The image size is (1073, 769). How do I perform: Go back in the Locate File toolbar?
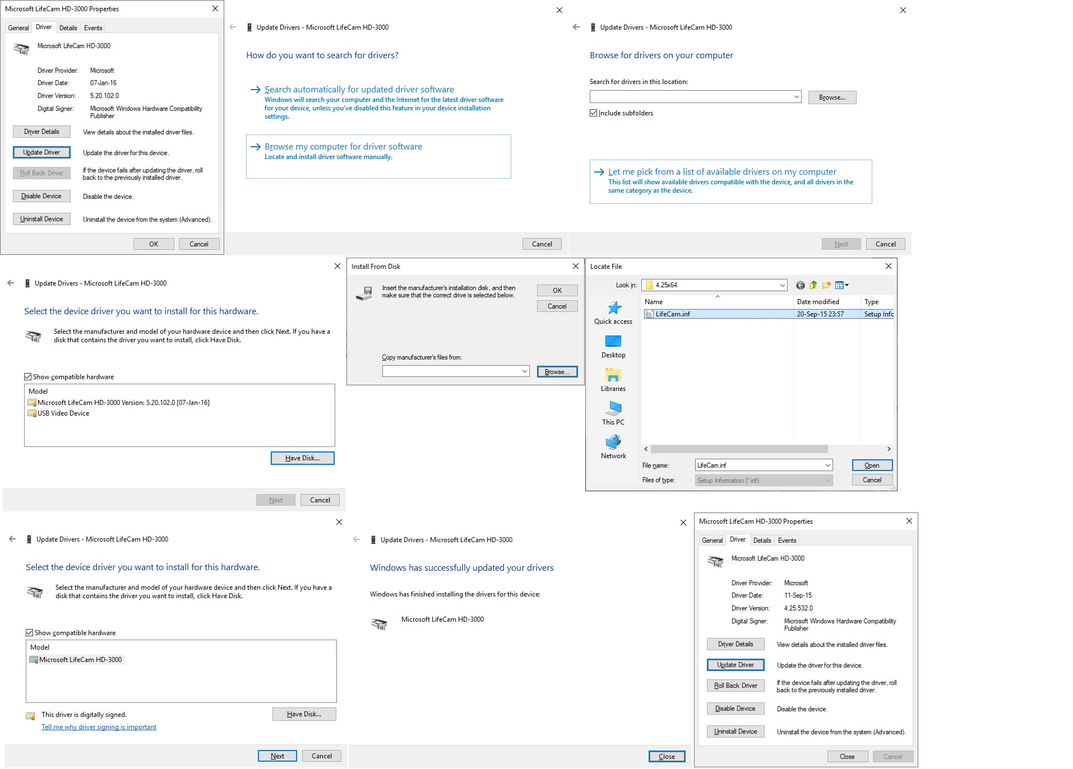800,285
